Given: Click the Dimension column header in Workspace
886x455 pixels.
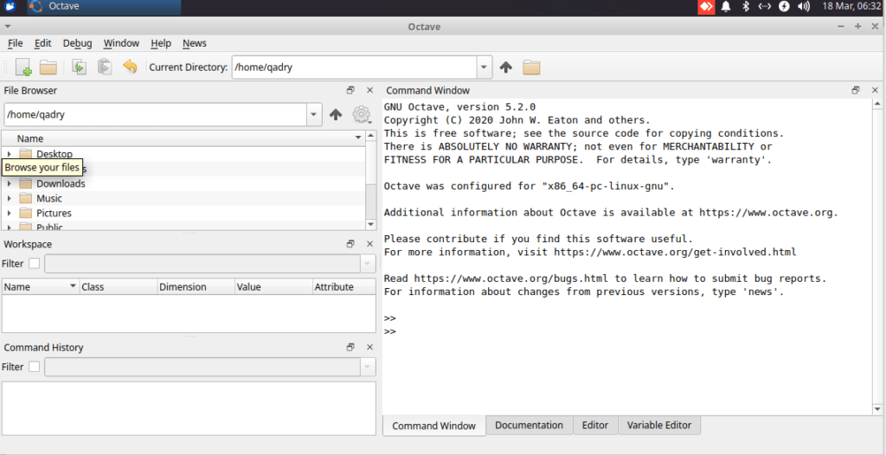Looking at the screenshot, I should point(196,286).
